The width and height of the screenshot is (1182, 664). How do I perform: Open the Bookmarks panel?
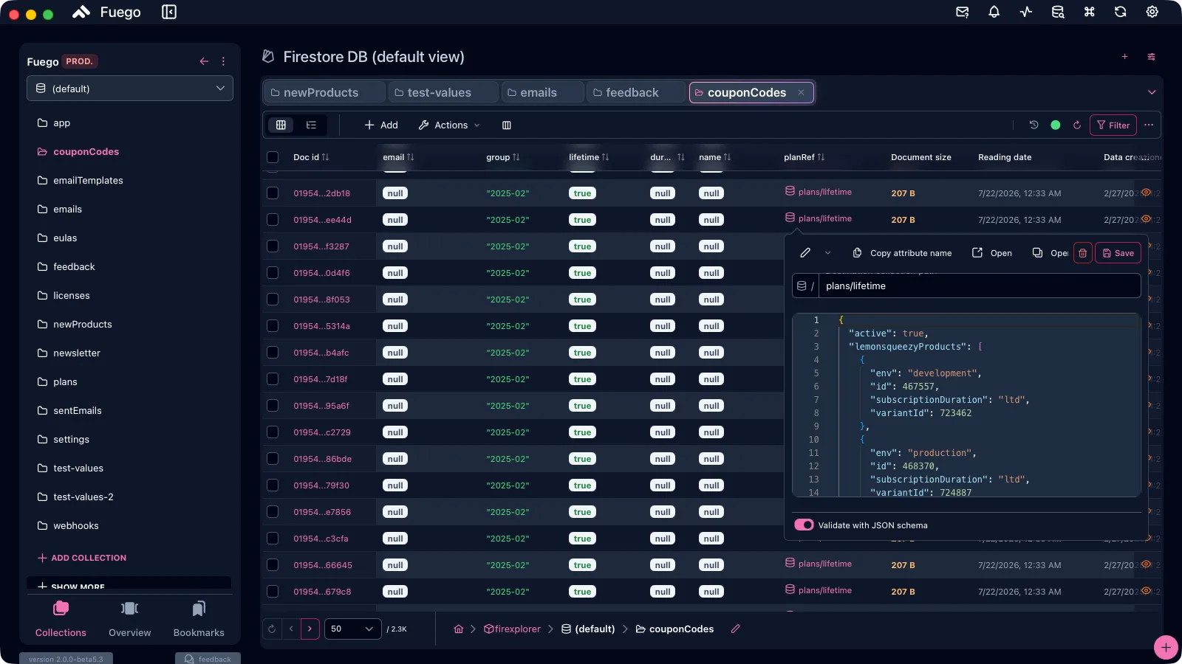pos(199,619)
